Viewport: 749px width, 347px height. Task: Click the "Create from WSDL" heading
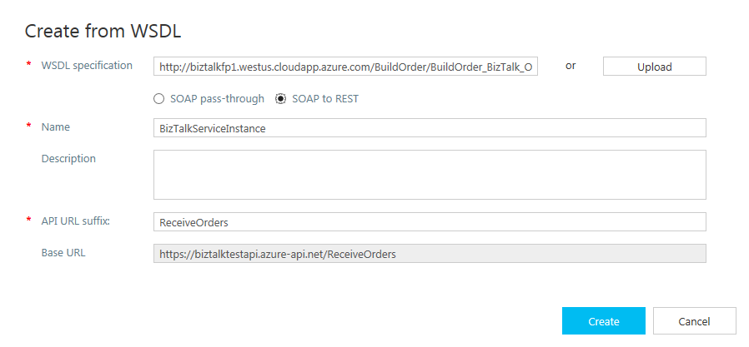pyautogui.click(x=103, y=32)
